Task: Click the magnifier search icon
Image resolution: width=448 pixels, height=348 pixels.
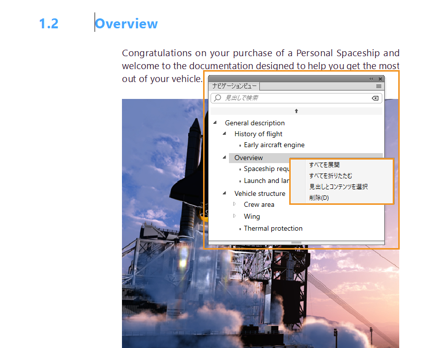Action: coord(218,98)
